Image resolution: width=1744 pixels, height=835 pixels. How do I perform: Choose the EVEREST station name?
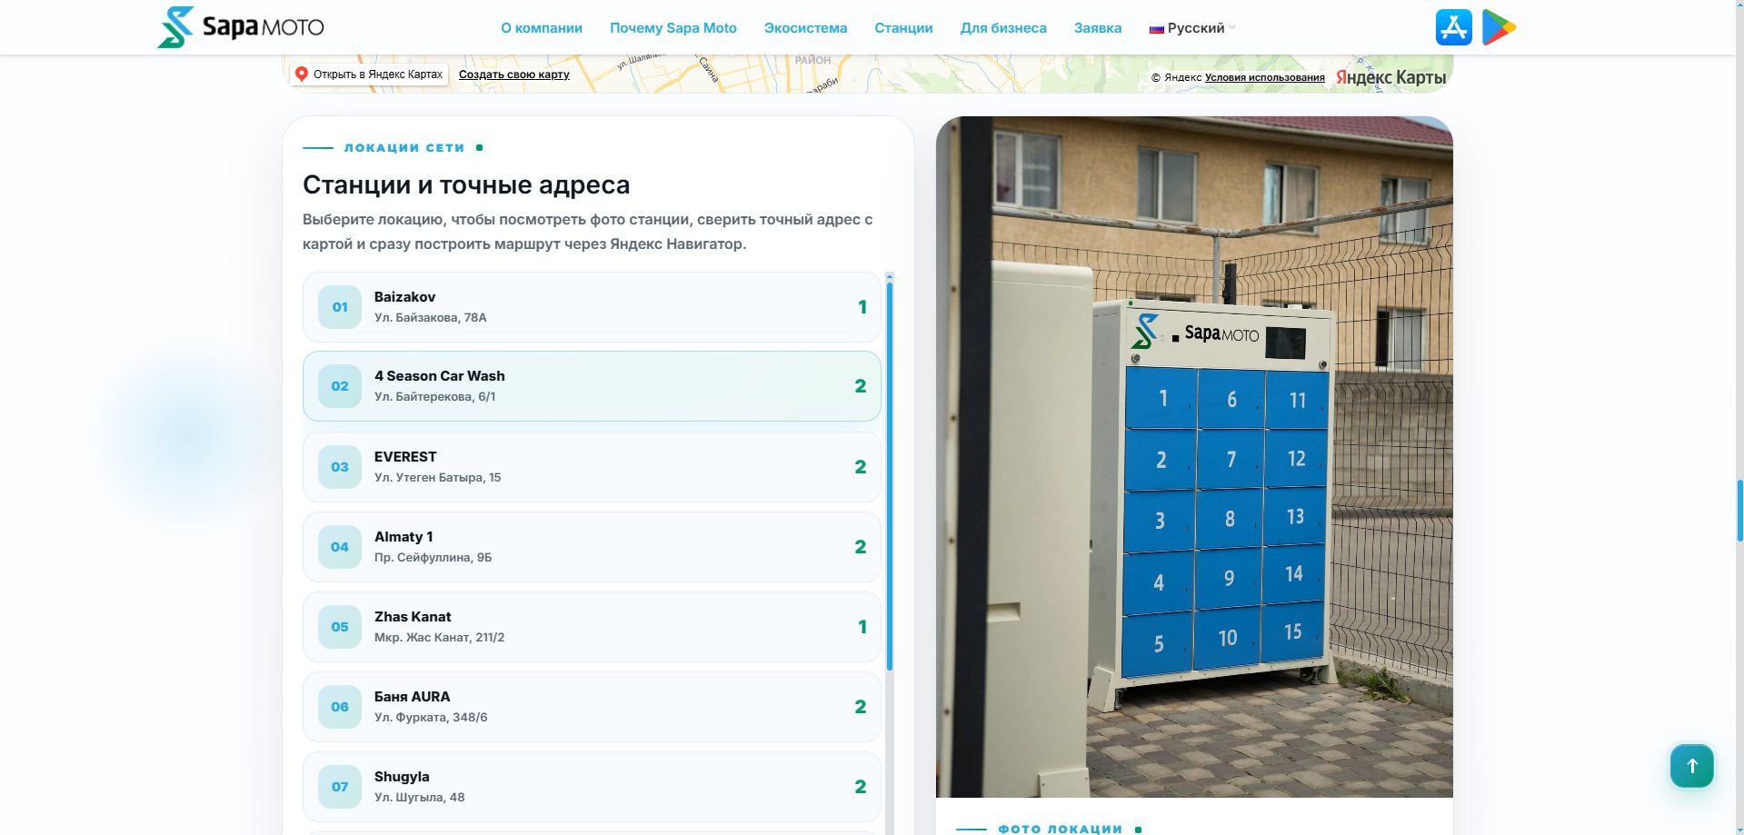pyautogui.click(x=405, y=457)
